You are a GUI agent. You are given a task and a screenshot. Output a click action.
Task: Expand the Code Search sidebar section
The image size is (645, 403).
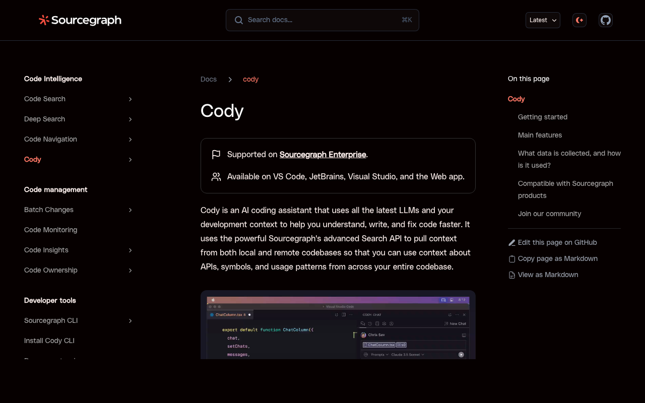tap(130, 99)
